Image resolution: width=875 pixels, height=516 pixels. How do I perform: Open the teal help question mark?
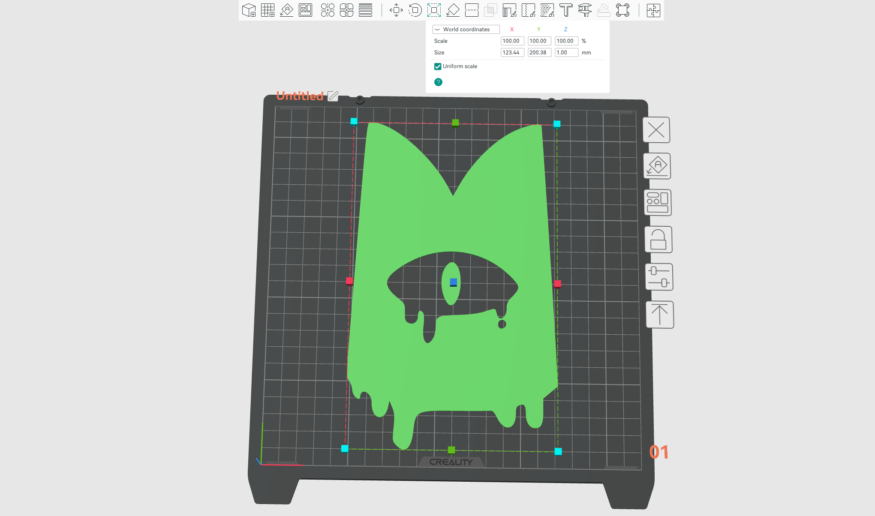click(x=438, y=82)
